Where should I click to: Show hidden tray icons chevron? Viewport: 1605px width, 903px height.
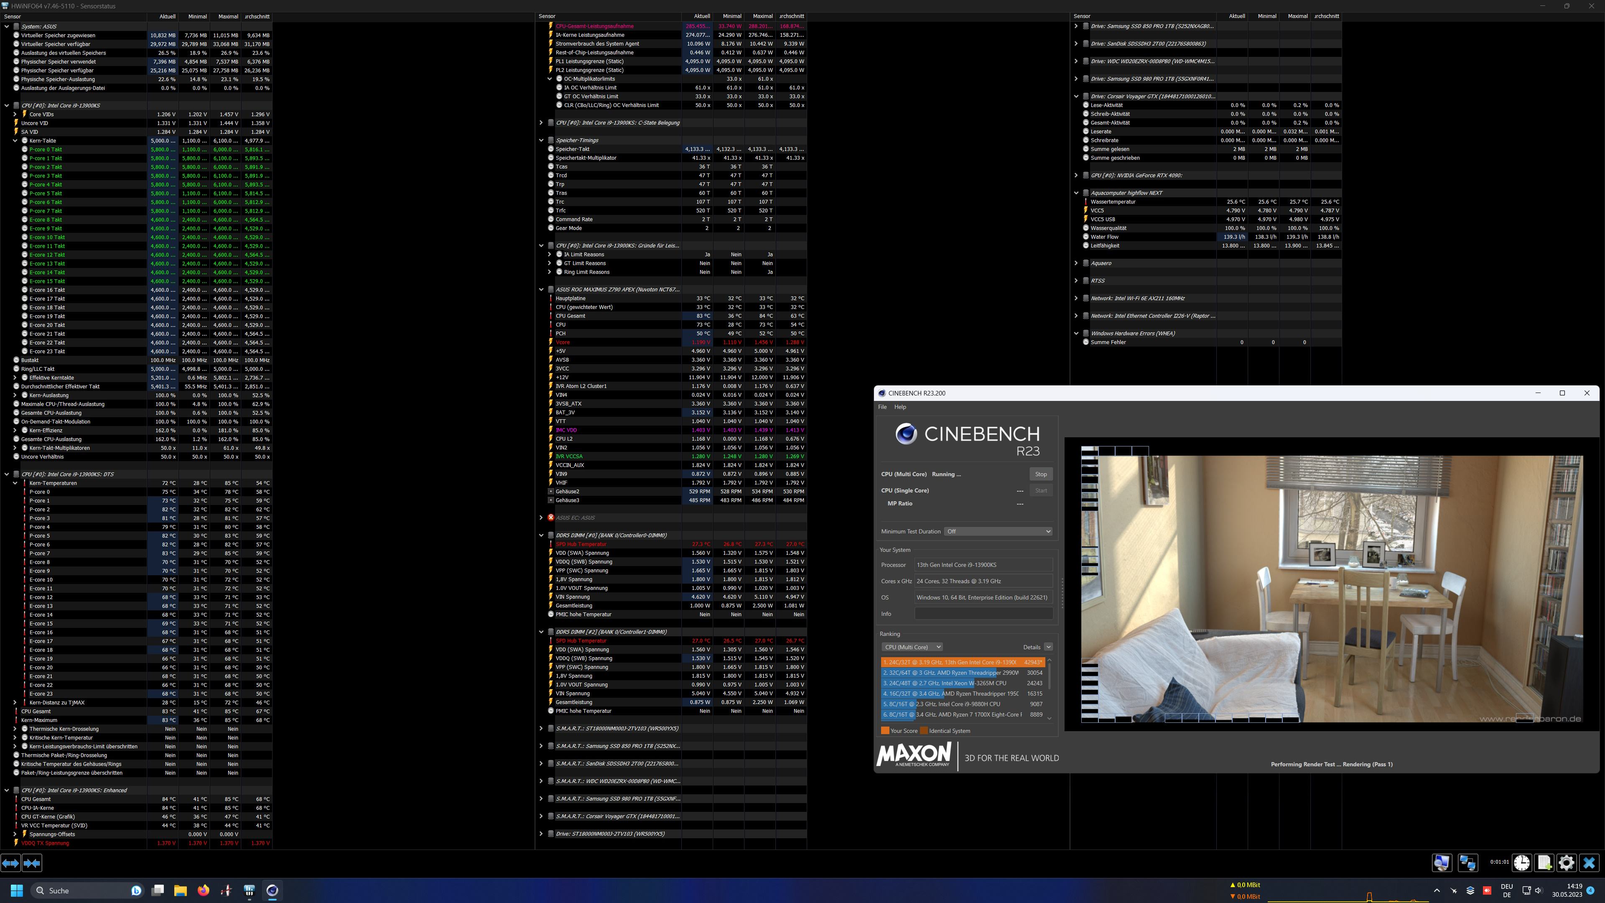[1437, 890]
